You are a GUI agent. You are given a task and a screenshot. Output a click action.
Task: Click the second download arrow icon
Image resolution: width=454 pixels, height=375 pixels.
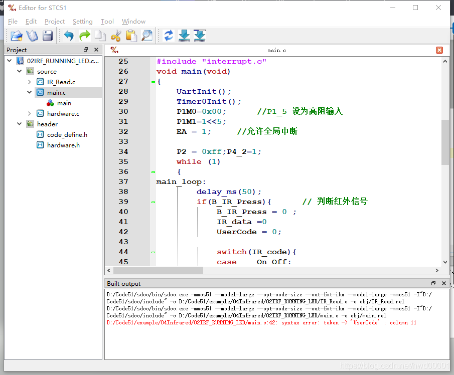pyautogui.click(x=200, y=36)
